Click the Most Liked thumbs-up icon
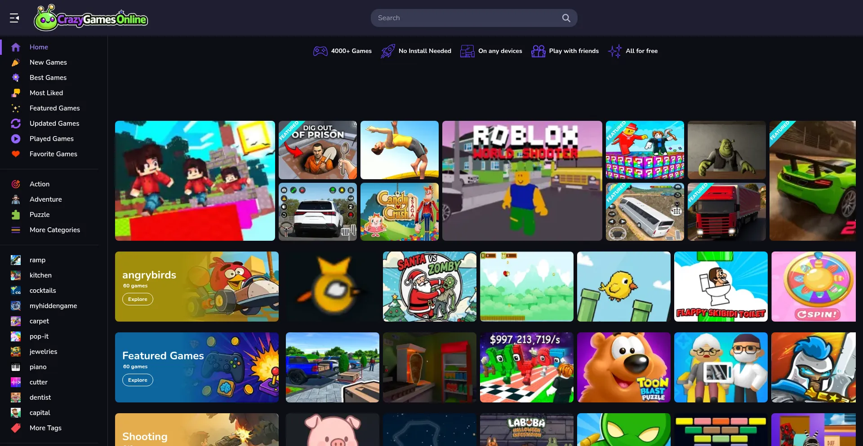 16,93
